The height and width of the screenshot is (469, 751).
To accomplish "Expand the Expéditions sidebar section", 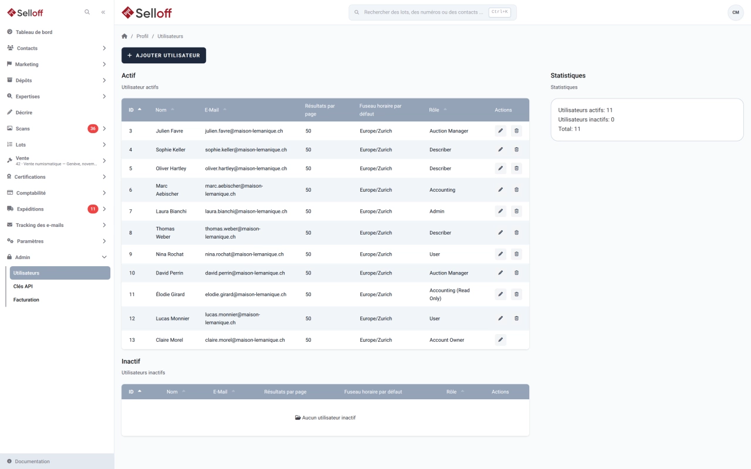I will tap(57, 209).
